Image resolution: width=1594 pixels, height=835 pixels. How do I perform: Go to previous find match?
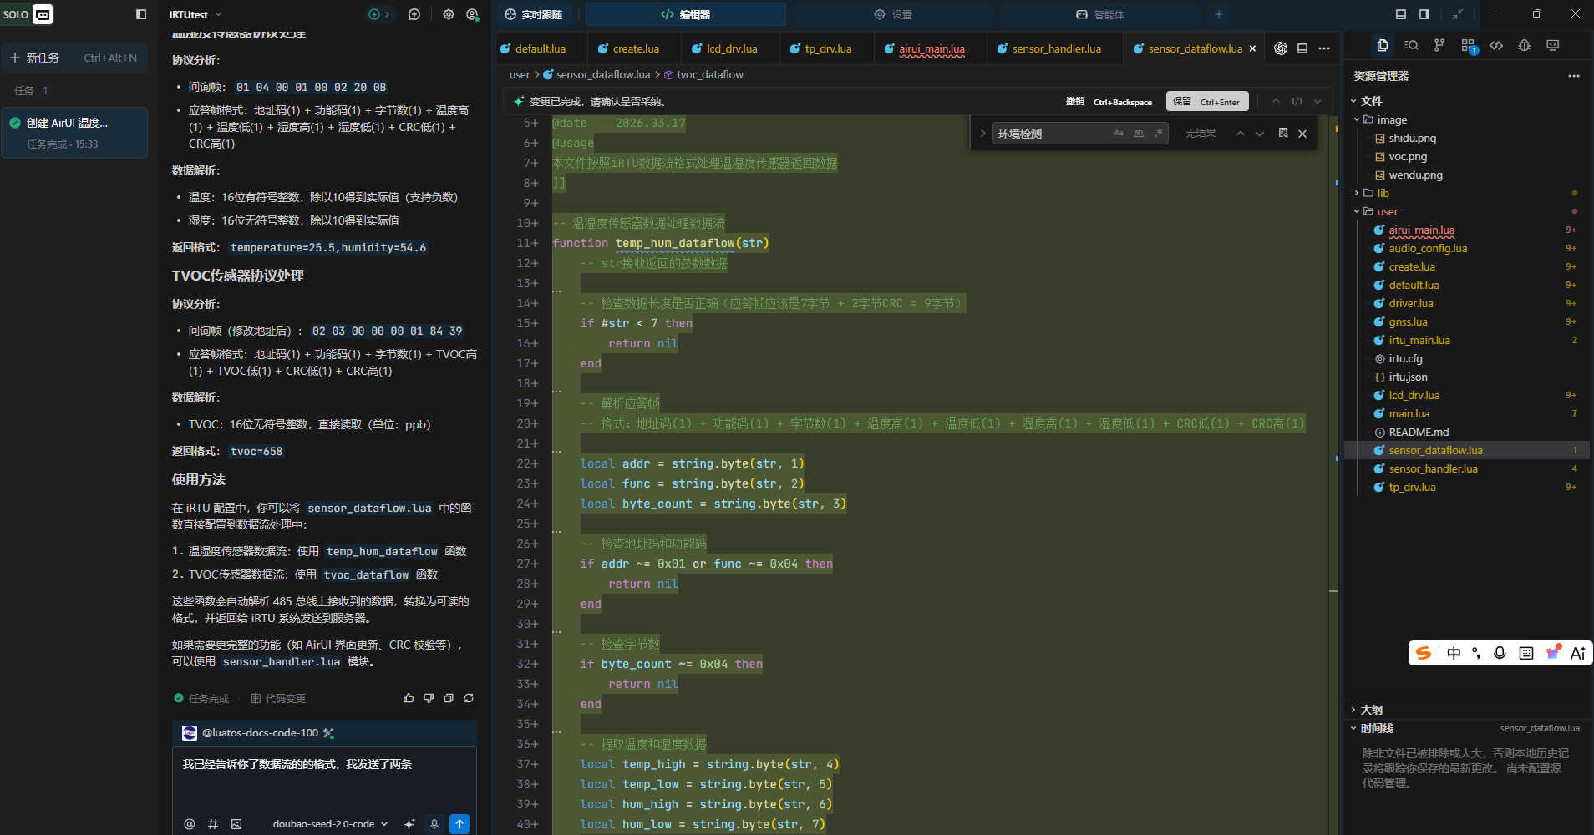[x=1241, y=134]
